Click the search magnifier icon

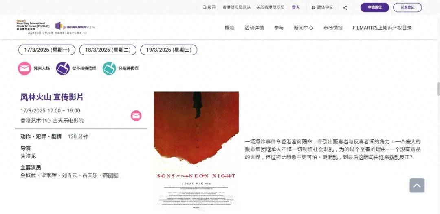click(205, 8)
